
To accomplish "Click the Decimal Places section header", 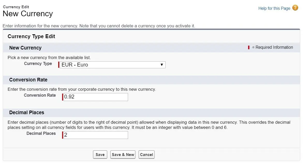I will tap(27, 112).
